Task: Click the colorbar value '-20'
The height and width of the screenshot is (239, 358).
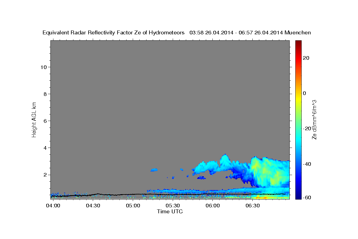Action: pos(307,128)
